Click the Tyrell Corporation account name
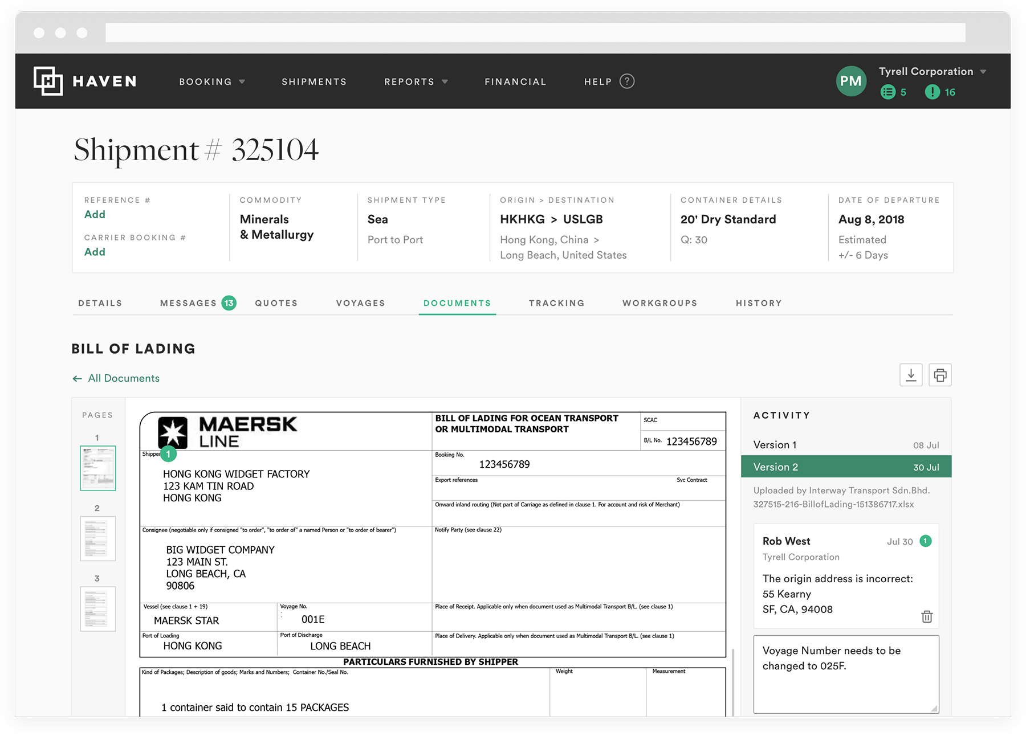This screenshot has height=736, width=1026. coord(926,71)
